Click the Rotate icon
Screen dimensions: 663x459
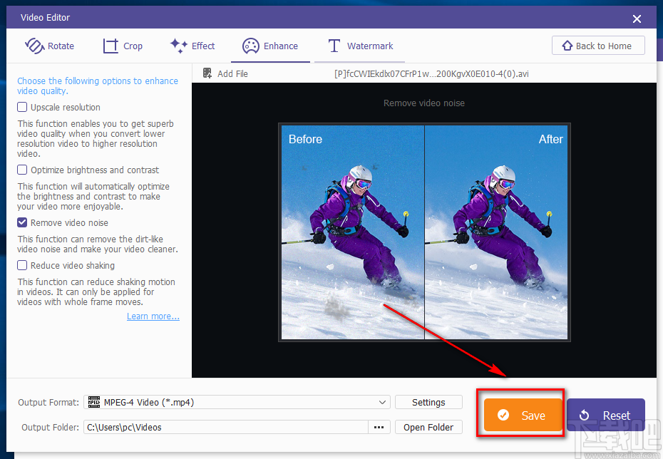click(35, 46)
